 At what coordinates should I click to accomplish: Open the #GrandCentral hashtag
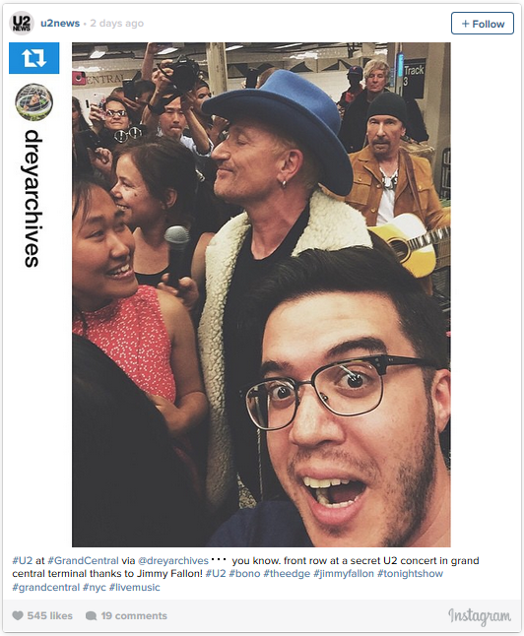pyautogui.click(x=83, y=560)
